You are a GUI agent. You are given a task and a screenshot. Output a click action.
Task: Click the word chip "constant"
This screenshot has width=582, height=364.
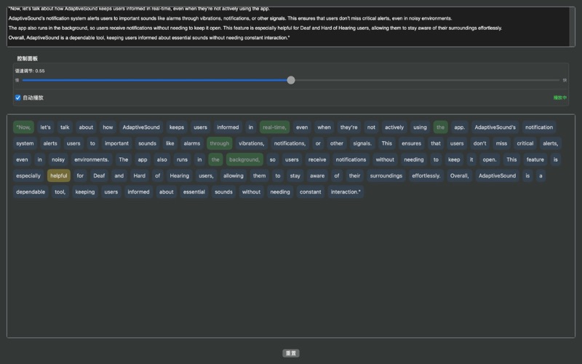pos(311,191)
